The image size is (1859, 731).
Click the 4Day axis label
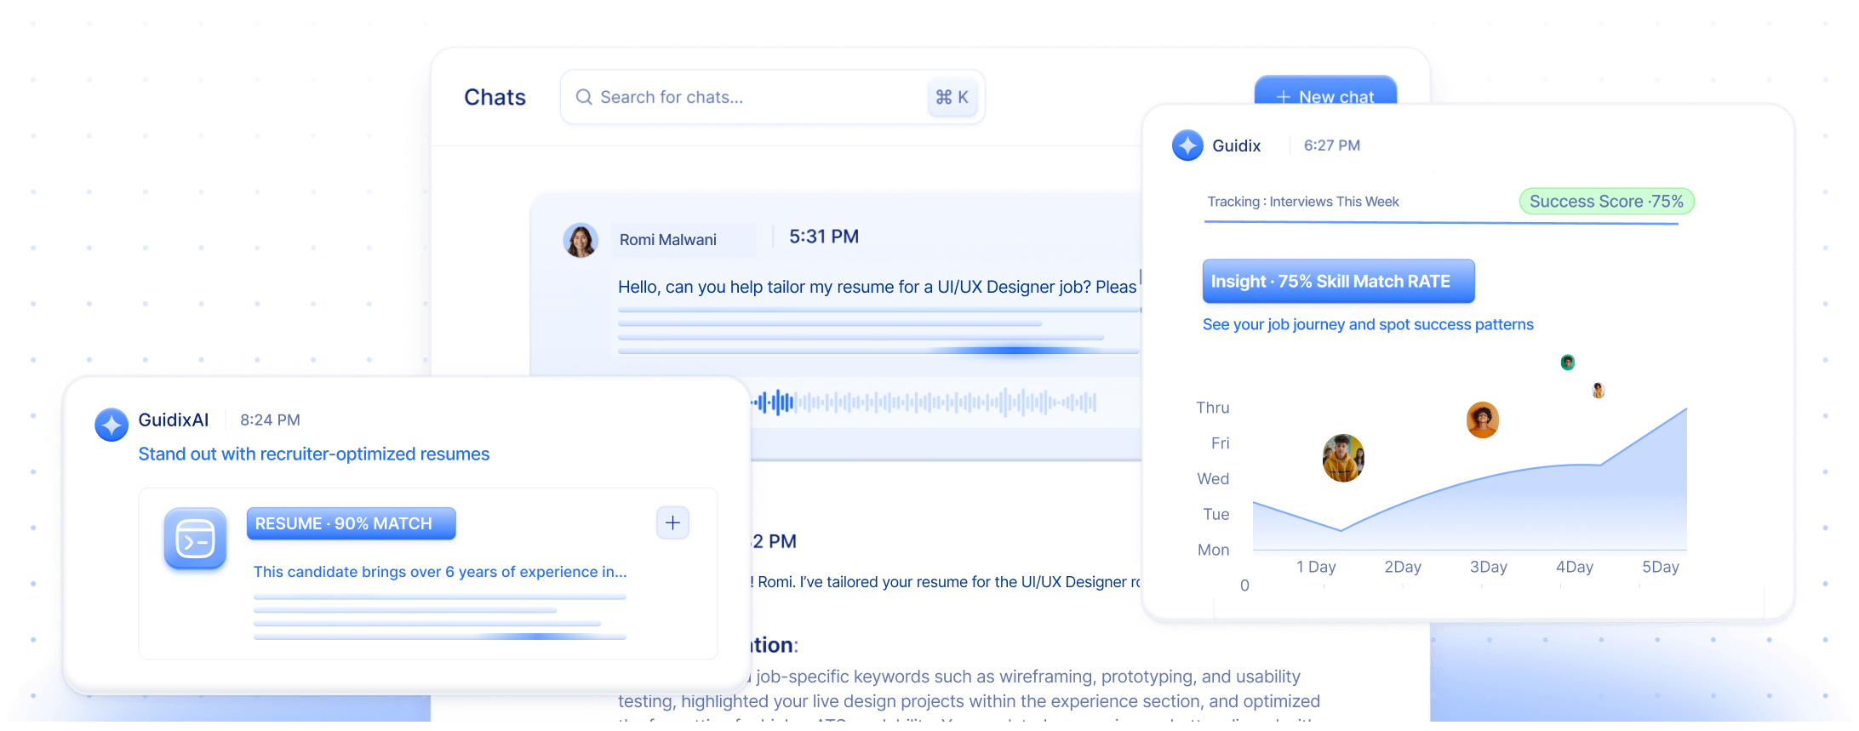click(x=1575, y=567)
